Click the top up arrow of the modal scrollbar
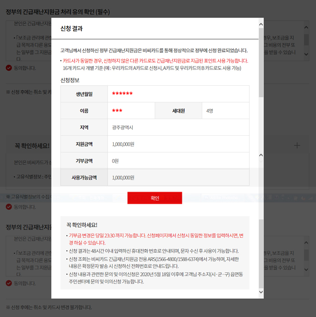The width and height of the screenshot is (316, 317). click(x=261, y=24)
